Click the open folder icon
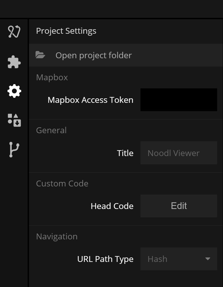The width and height of the screenshot is (223, 287). pyautogui.click(x=40, y=55)
